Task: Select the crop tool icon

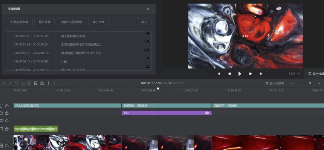Action: tap(23, 83)
